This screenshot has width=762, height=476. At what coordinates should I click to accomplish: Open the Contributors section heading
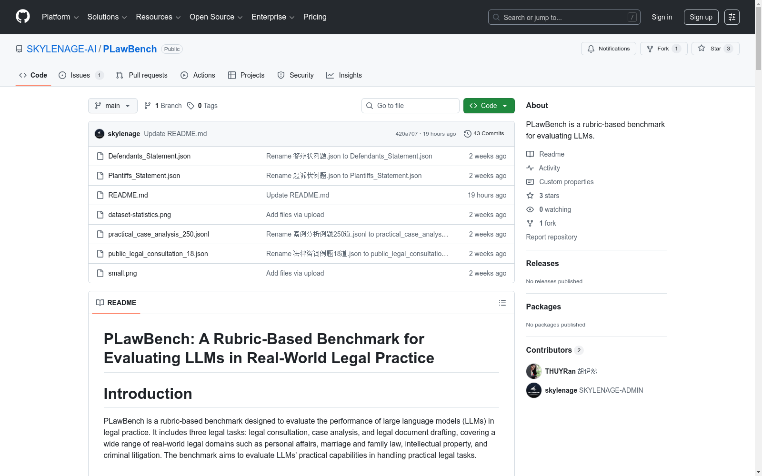click(554, 350)
